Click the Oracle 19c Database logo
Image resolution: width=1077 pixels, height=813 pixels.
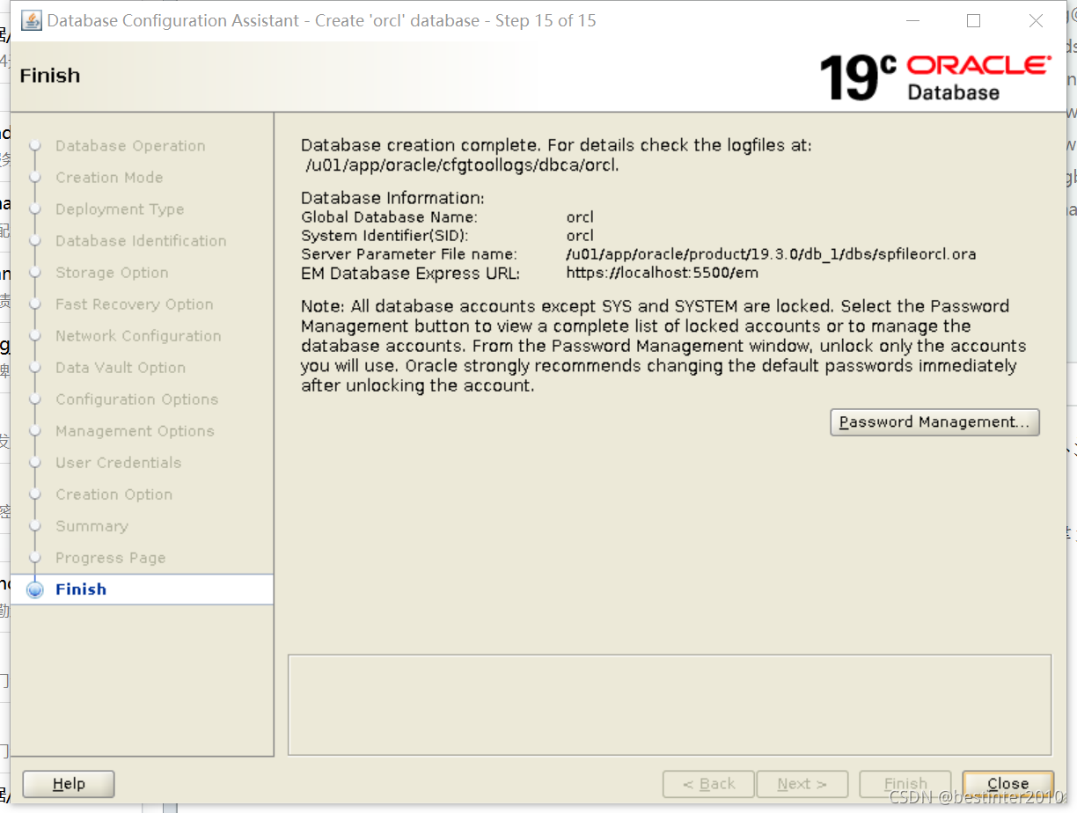pos(935,77)
